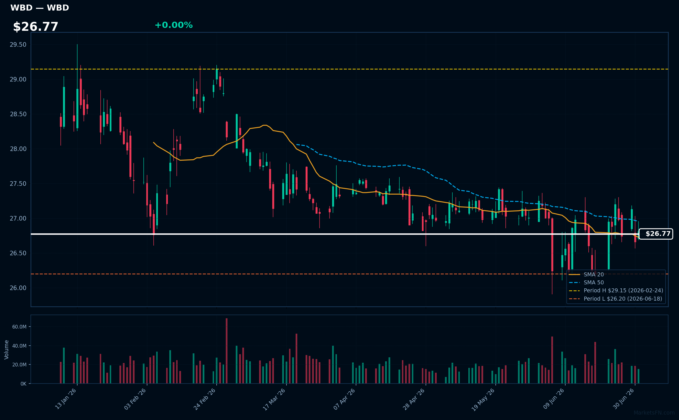Click the 19 May '26 date label
Image resolution: width=679 pixels, height=420 pixels.
click(x=483, y=399)
